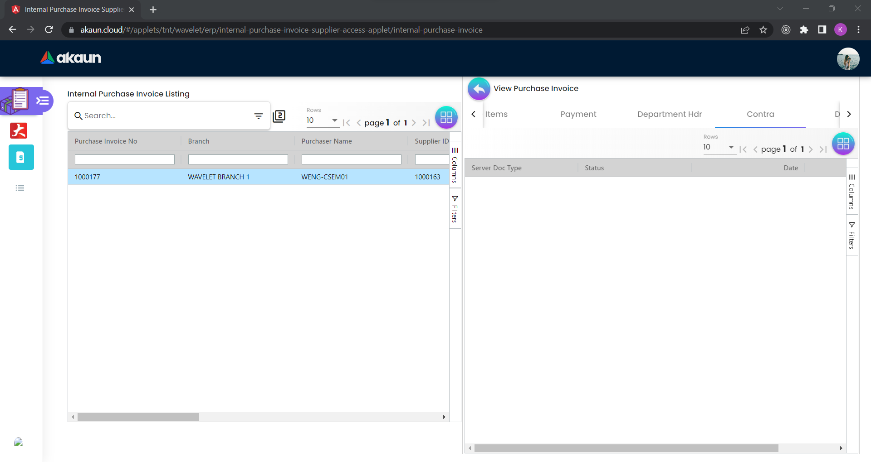Image resolution: width=871 pixels, height=462 pixels.
Task: Toggle Filters panel in Contra grid
Action: click(851, 236)
